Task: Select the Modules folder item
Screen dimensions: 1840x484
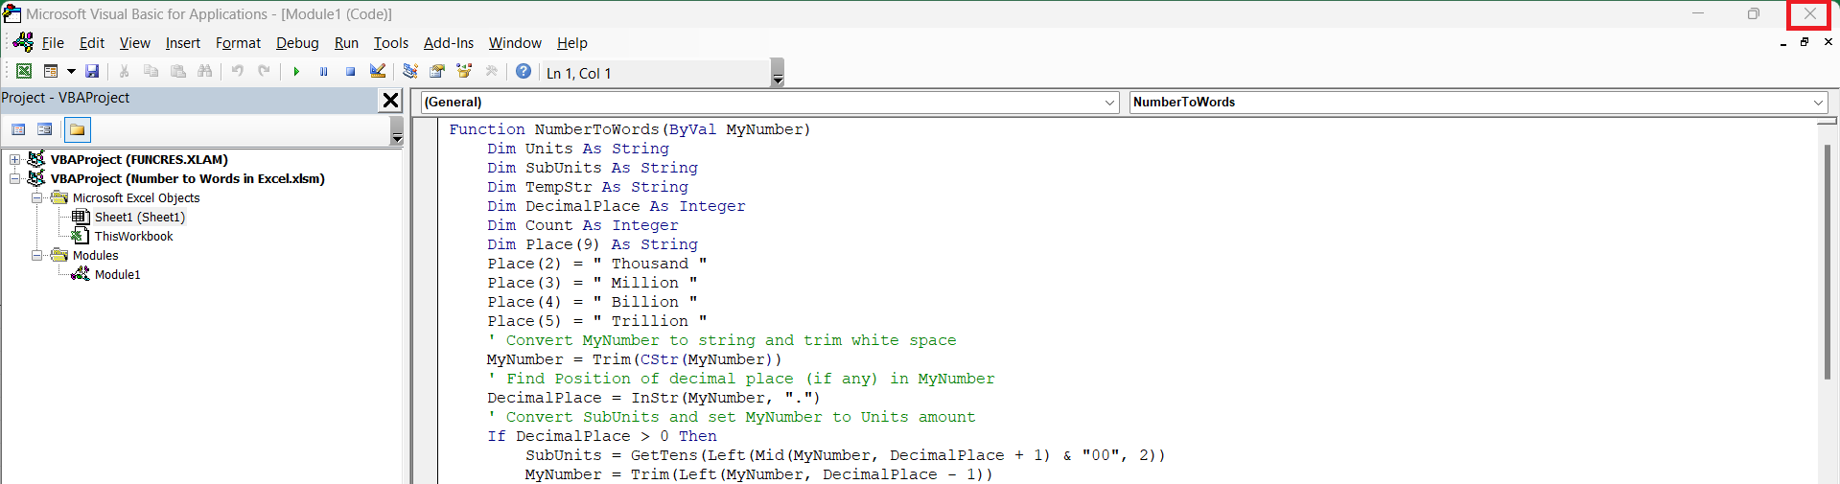Action: (x=95, y=256)
